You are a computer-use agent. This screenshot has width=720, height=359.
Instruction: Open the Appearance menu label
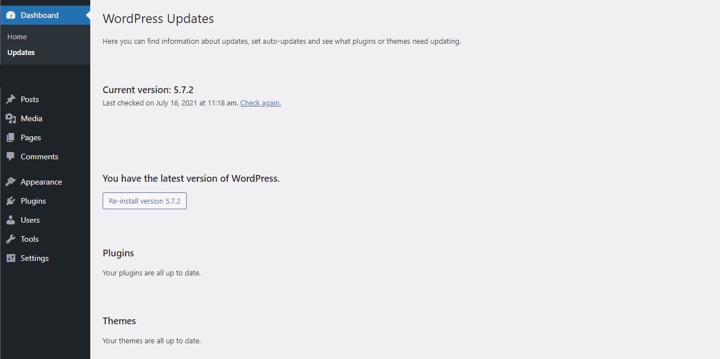pos(41,182)
